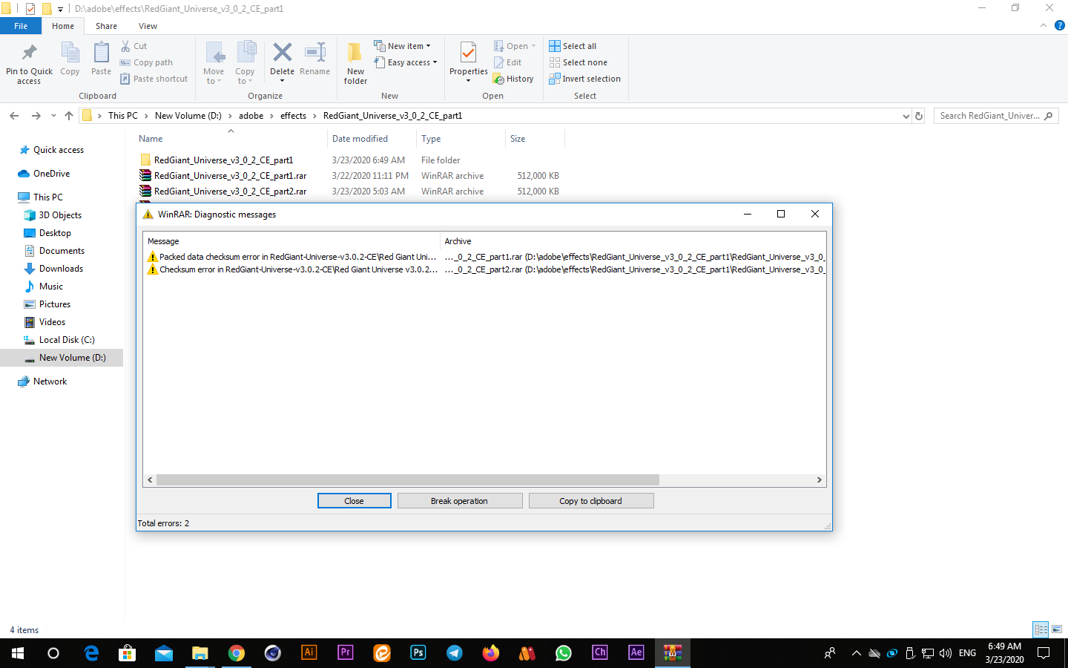Select Packed data checksum error message row
Image resolution: width=1068 pixels, height=668 pixels.
pyautogui.click(x=485, y=257)
